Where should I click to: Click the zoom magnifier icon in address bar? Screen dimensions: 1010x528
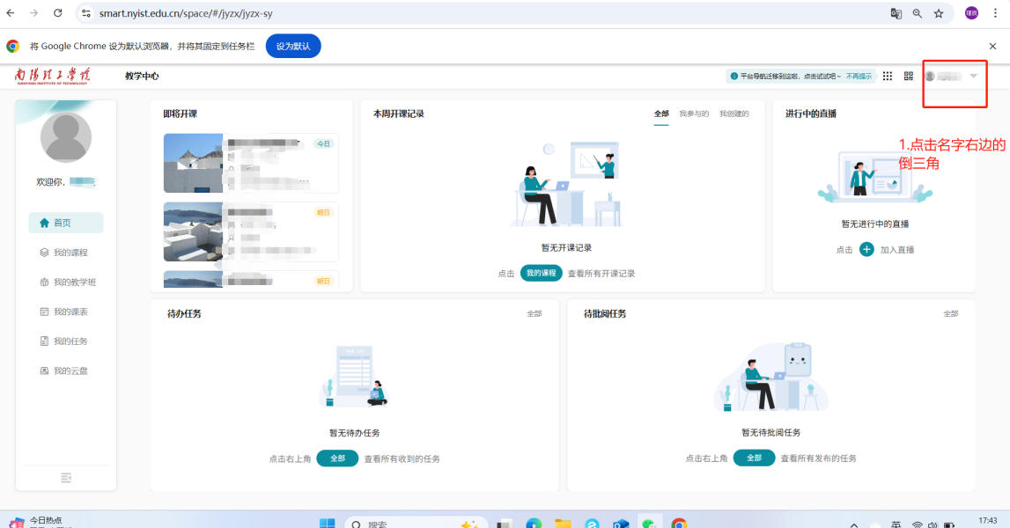coord(918,13)
